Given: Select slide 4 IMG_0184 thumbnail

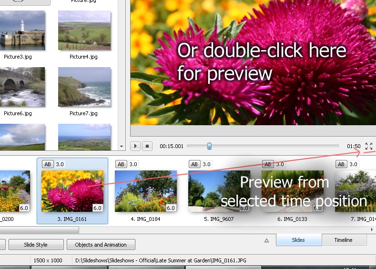Looking at the screenshot, I should (x=146, y=191).
